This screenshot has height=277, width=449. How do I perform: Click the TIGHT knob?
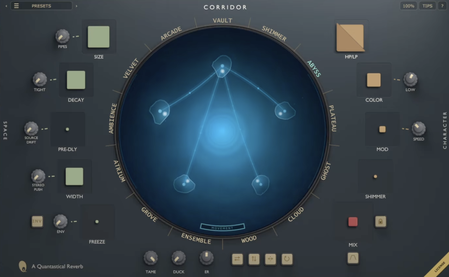click(x=40, y=80)
